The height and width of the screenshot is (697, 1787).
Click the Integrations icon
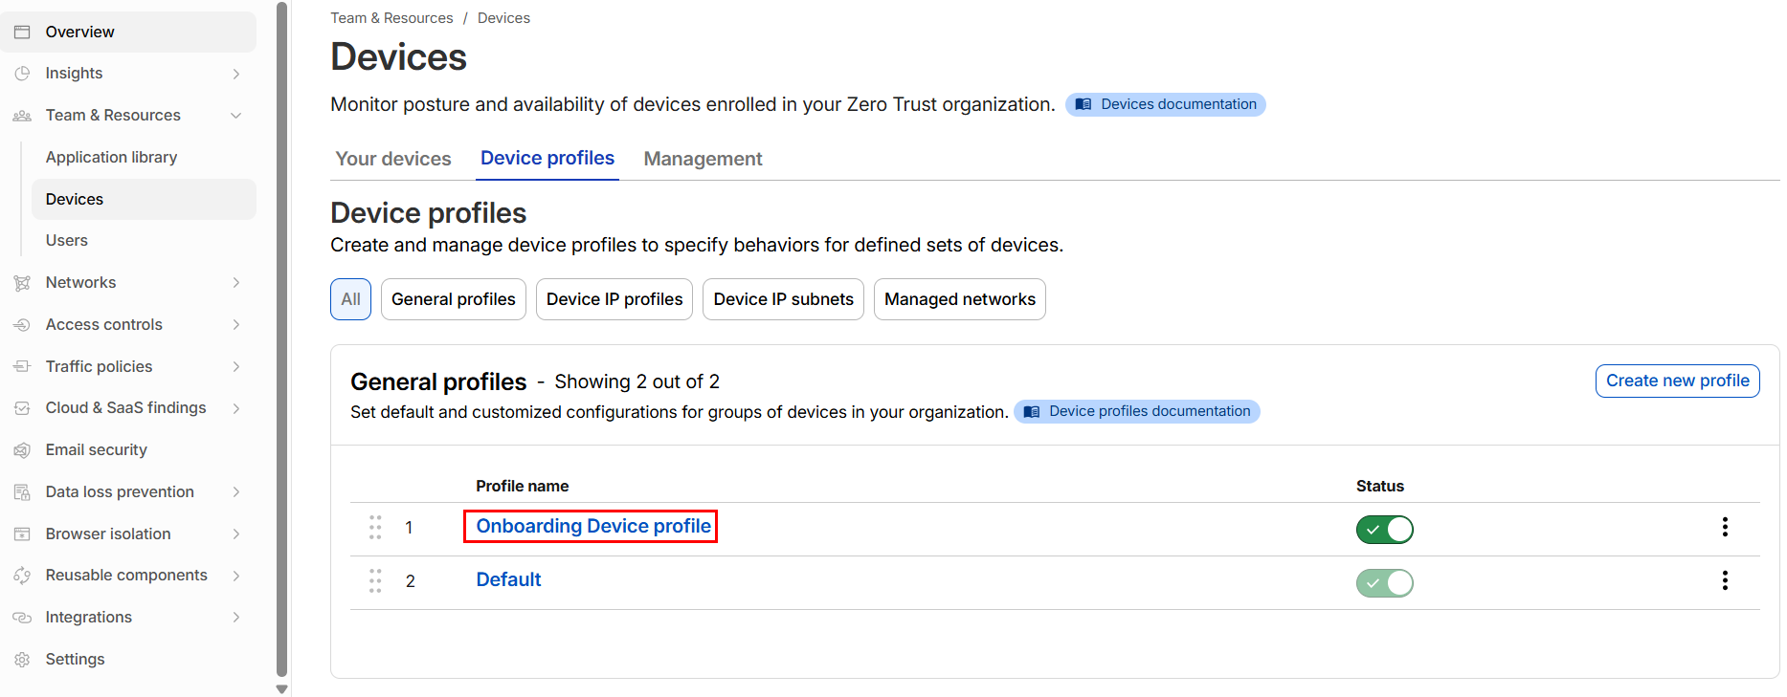point(22,618)
